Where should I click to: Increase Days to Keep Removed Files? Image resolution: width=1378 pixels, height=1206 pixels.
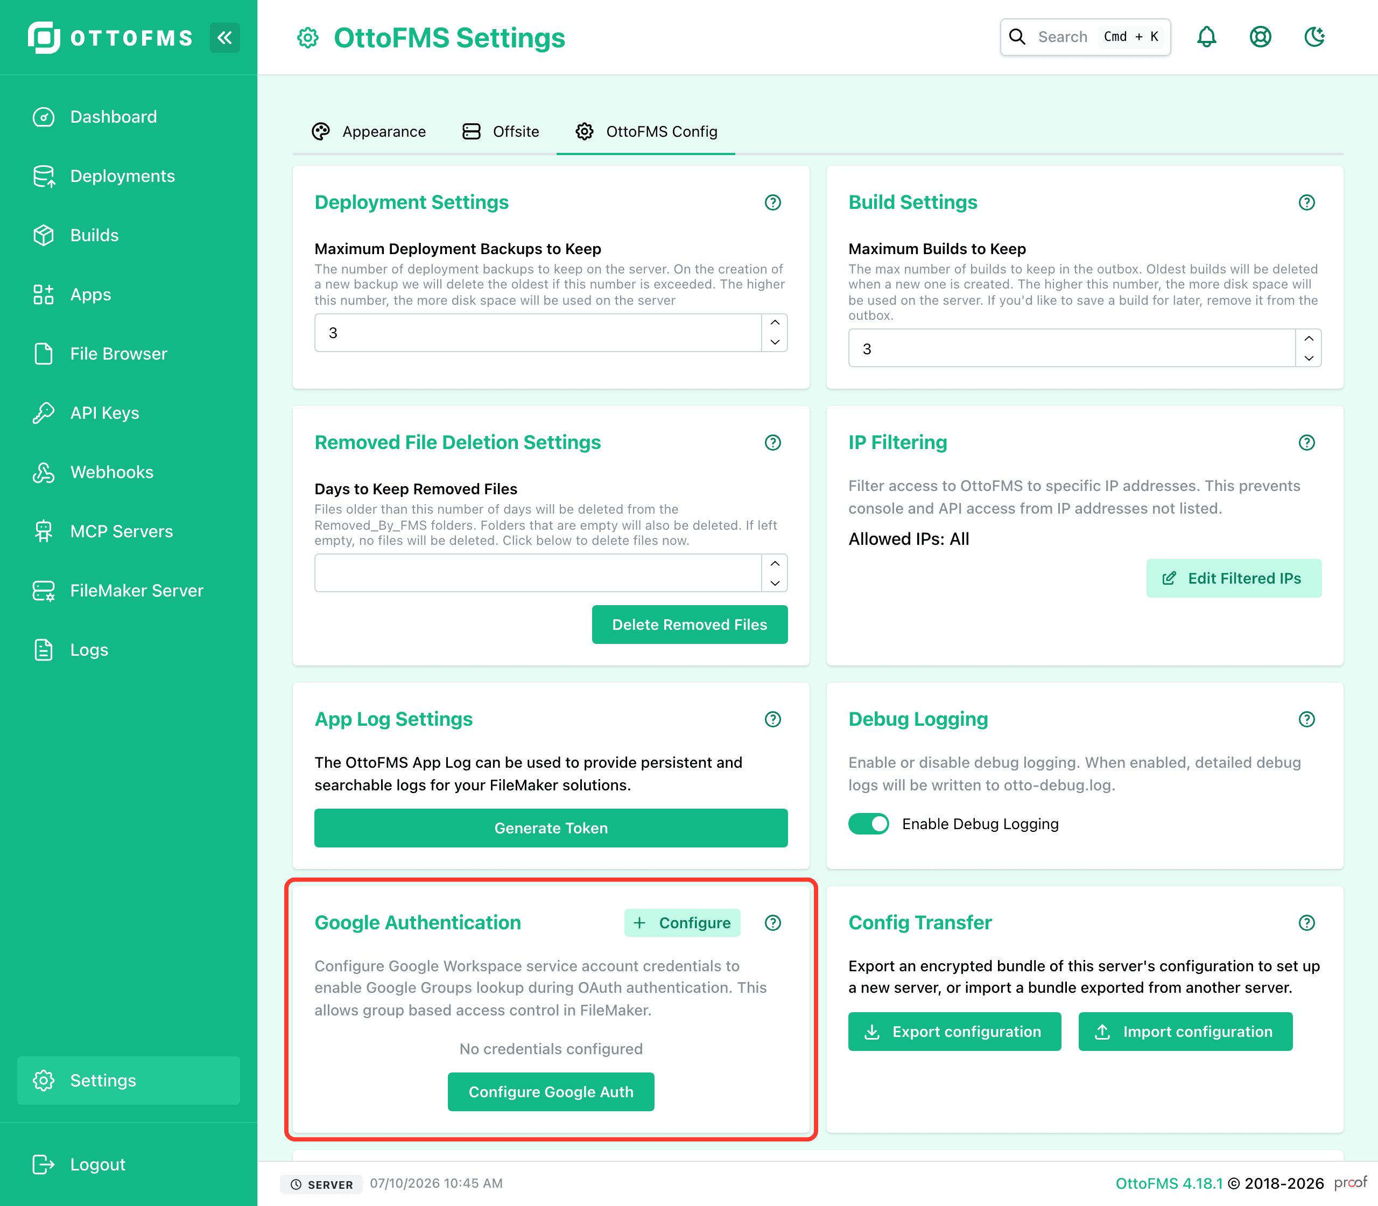point(775,563)
